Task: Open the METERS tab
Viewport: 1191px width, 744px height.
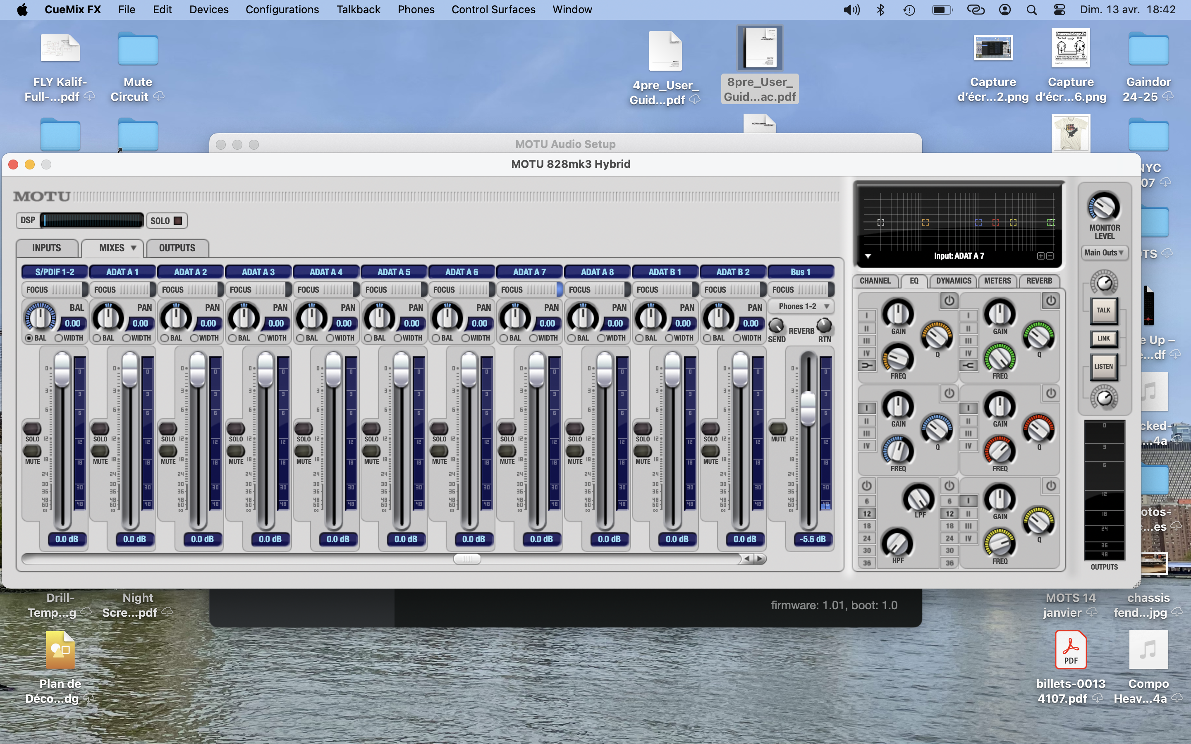Action: (997, 281)
